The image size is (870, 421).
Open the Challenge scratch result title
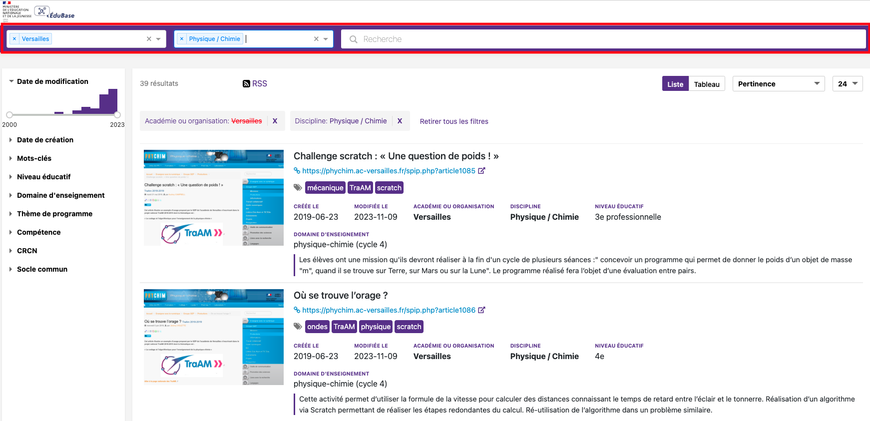(396, 156)
